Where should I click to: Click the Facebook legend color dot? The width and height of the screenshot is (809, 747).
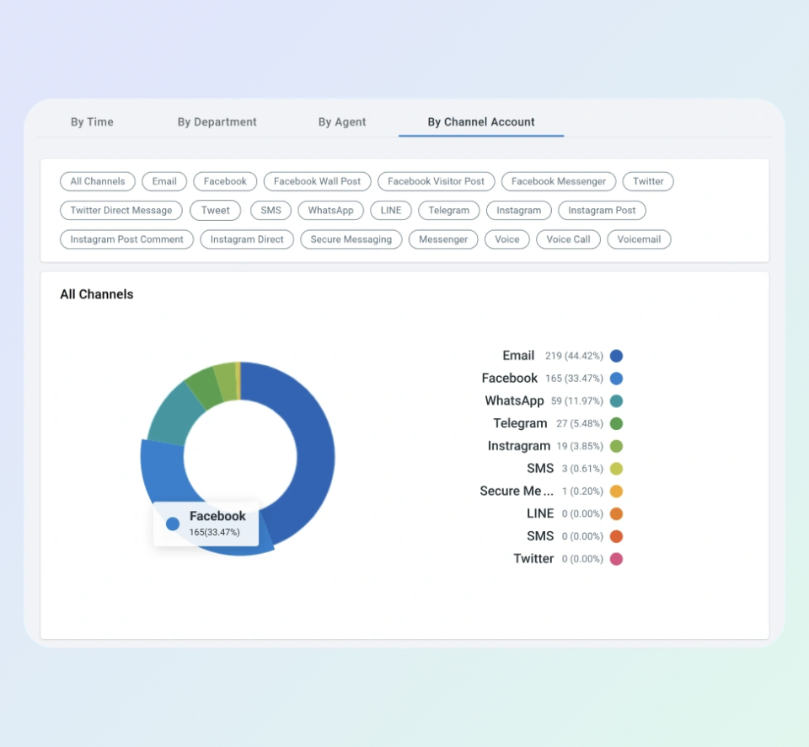pos(616,379)
